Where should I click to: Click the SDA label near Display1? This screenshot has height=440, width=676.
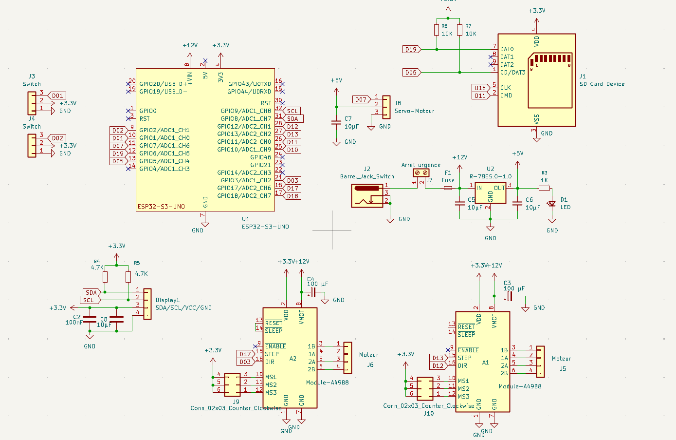tap(92, 292)
